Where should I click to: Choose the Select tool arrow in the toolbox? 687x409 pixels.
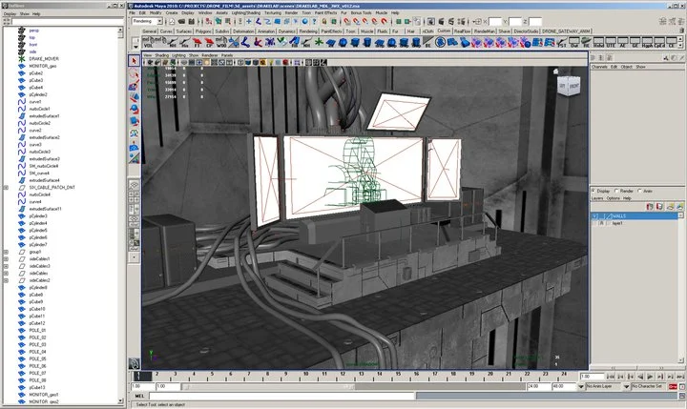135,61
